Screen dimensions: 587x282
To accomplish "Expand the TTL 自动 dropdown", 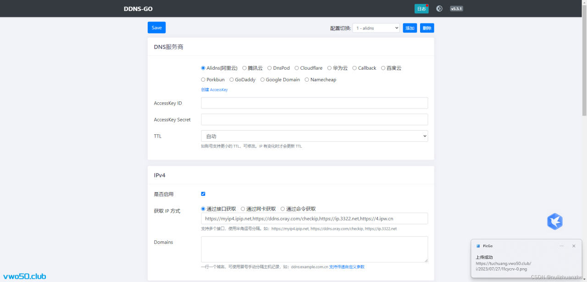I will click(314, 136).
